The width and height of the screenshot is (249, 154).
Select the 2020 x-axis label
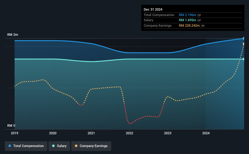[x=53, y=133]
